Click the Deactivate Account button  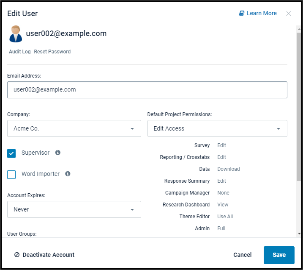click(x=44, y=255)
